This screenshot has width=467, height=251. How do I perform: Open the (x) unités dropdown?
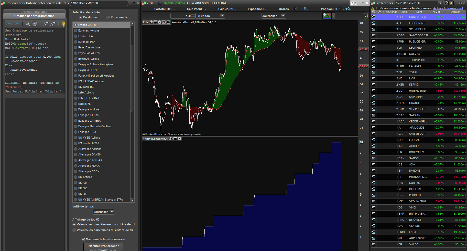coord(210,16)
